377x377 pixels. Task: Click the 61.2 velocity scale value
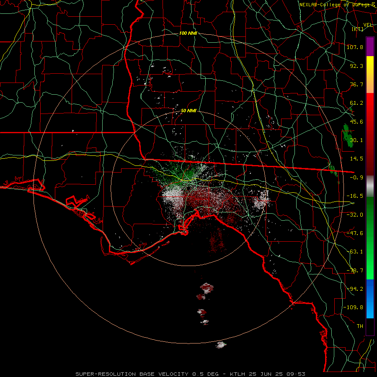point(356,103)
